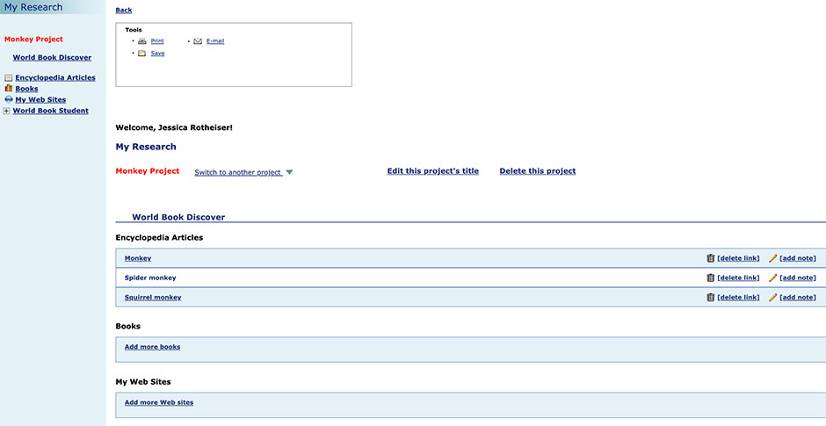The image size is (826, 426).
Task: Open Switch to another project link
Action: (x=238, y=172)
